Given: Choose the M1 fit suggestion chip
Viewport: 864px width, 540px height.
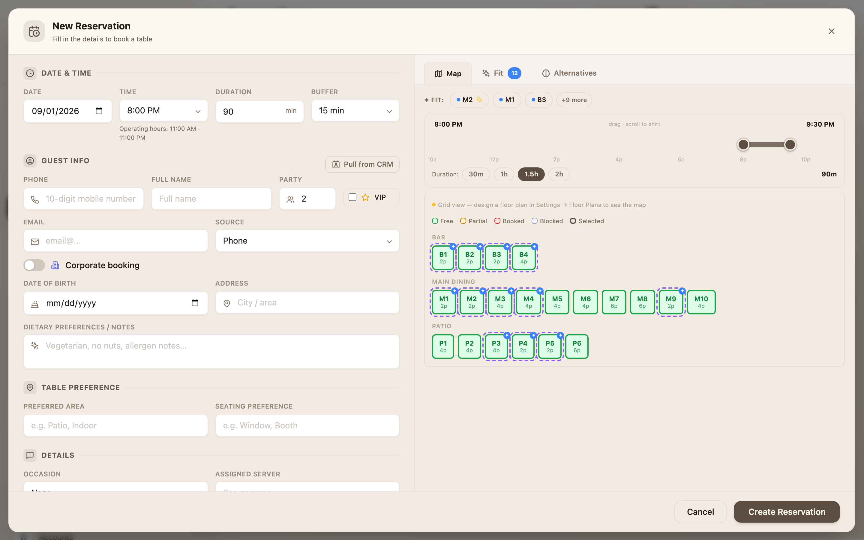Looking at the screenshot, I should click(507, 100).
